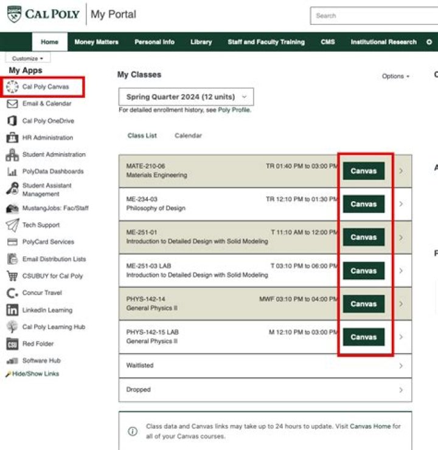Screen dimensions: 438x450
Task: Click the Software Hub link text
Action: (41, 361)
